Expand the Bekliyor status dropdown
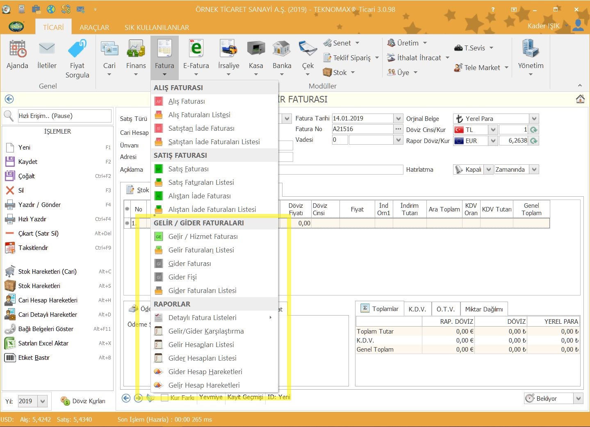The image size is (590, 427). (x=578, y=398)
